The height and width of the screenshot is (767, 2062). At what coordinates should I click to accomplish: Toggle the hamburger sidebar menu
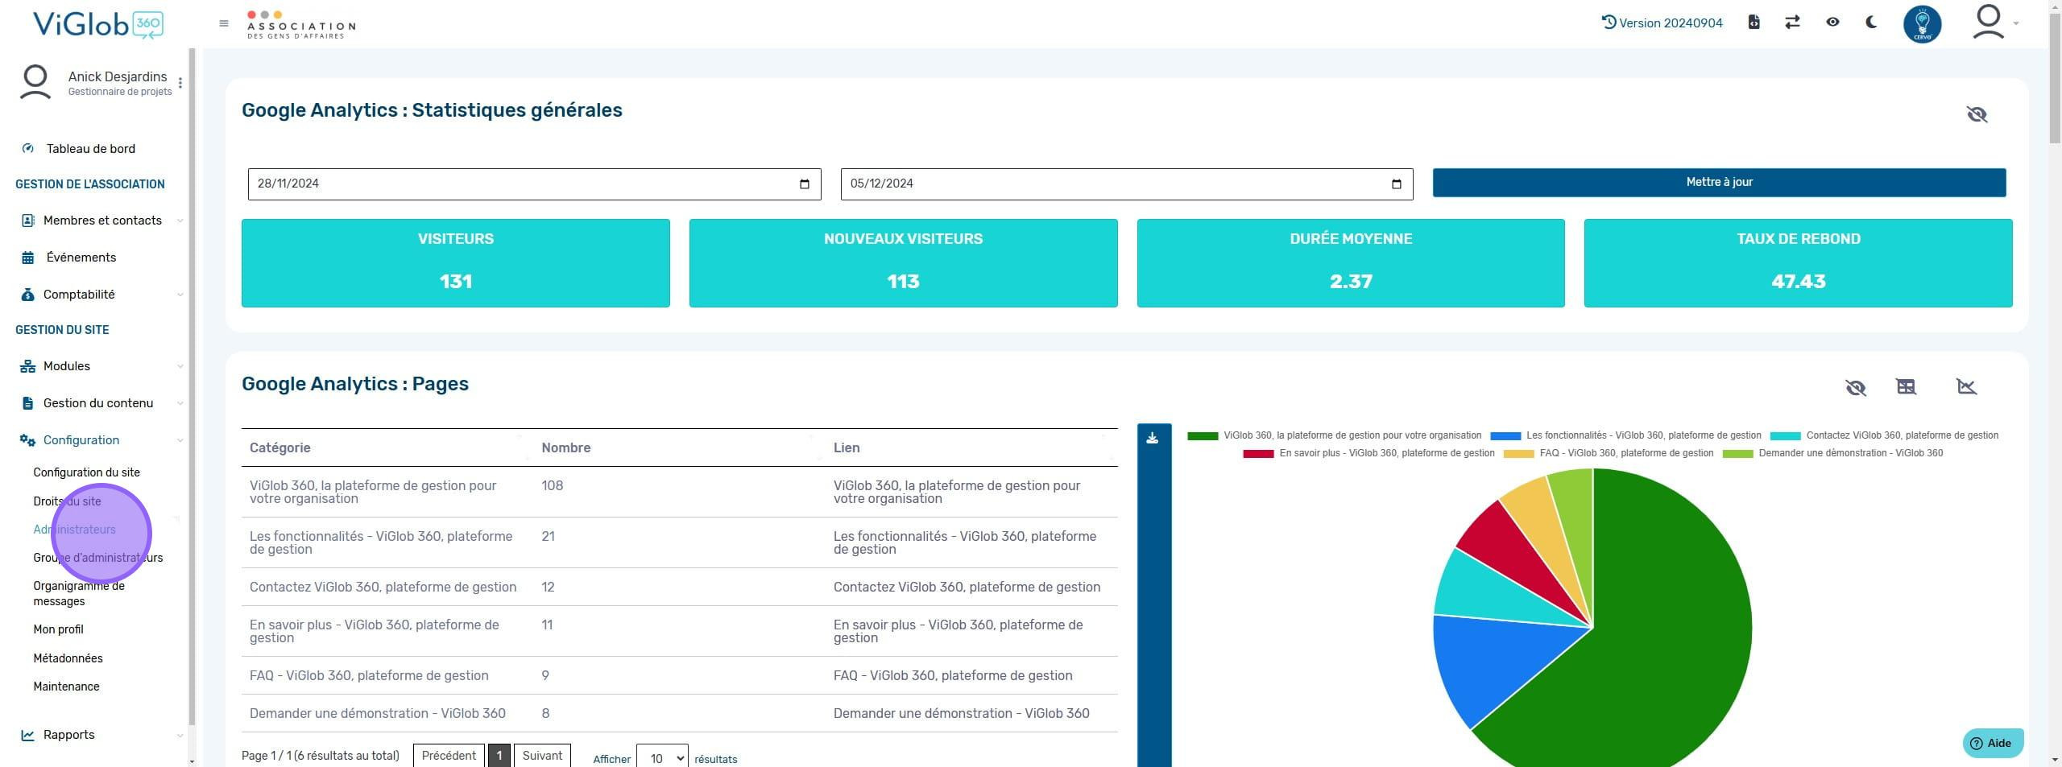pos(224,23)
